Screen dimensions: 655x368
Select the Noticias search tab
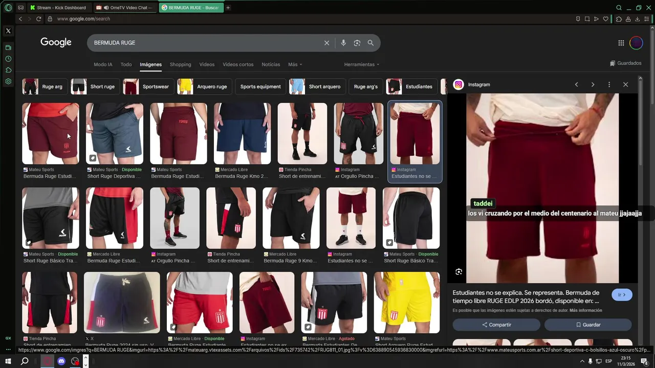pyautogui.click(x=271, y=65)
